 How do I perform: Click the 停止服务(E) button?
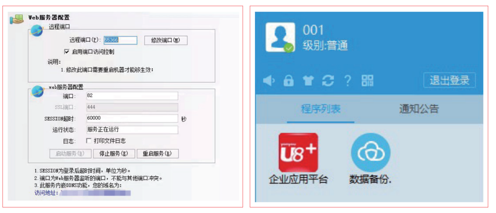click(114, 154)
